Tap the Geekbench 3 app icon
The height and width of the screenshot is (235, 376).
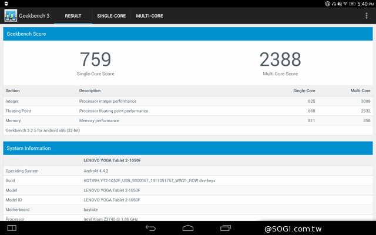(x=10, y=16)
